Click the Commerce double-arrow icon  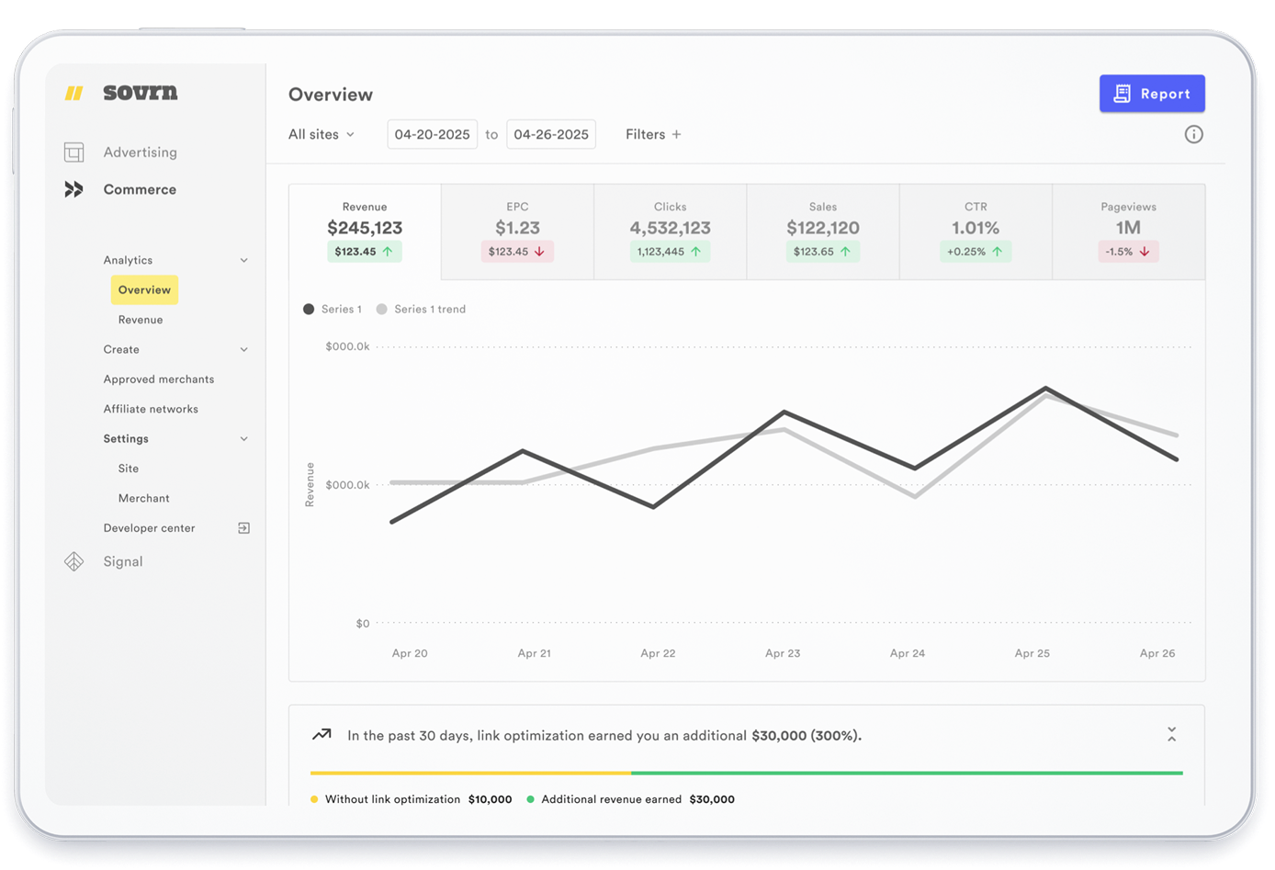coord(74,189)
